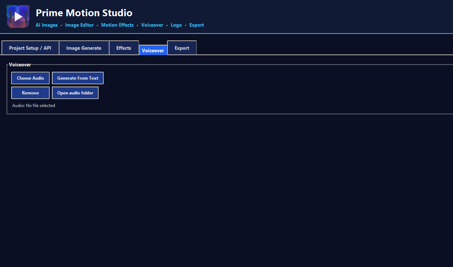Go to the Export tab
Viewport: 453px width, 267px height.
pos(182,48)
